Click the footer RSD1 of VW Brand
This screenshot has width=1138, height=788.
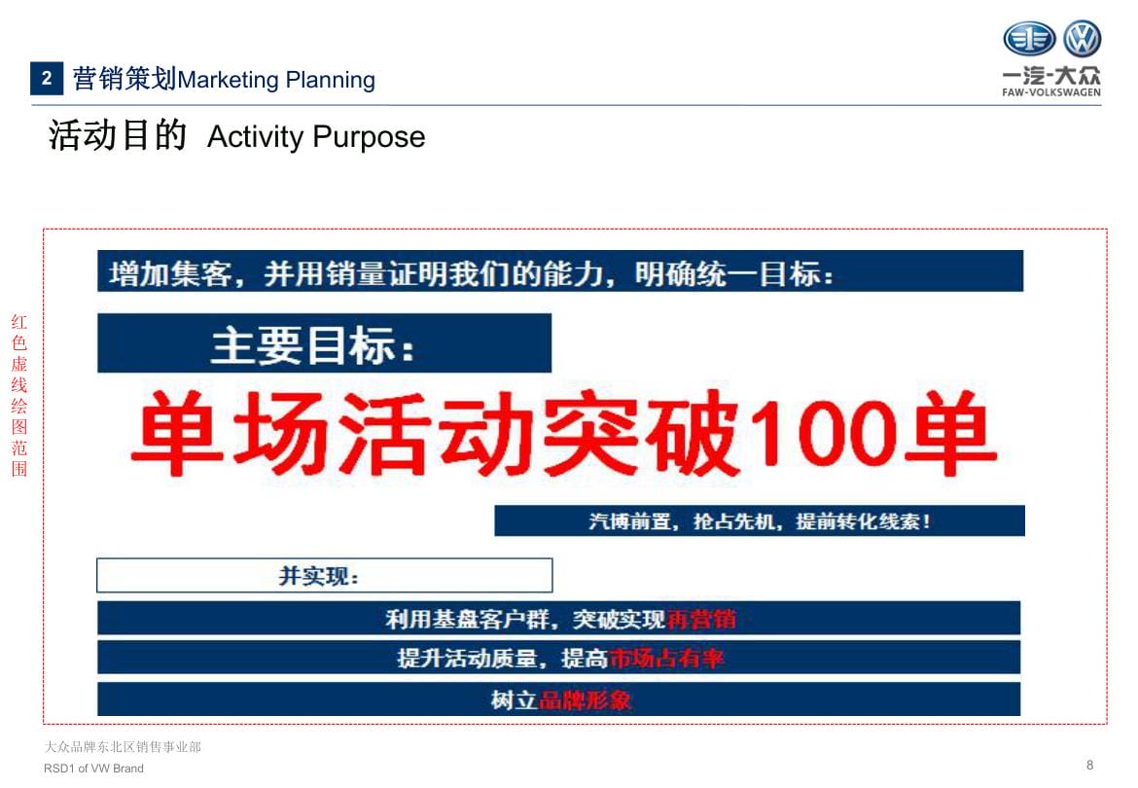(x=93, y=769)
